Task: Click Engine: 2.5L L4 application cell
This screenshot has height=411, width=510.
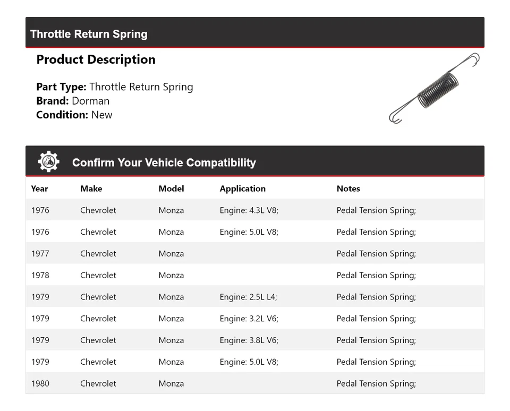Action: click(x=248, y=297)
